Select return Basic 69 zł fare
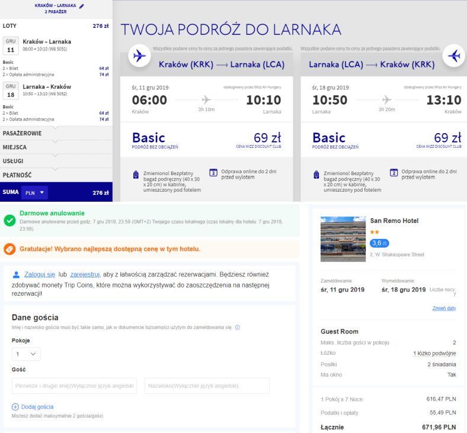Screen dimensions: 467x433 383,140
